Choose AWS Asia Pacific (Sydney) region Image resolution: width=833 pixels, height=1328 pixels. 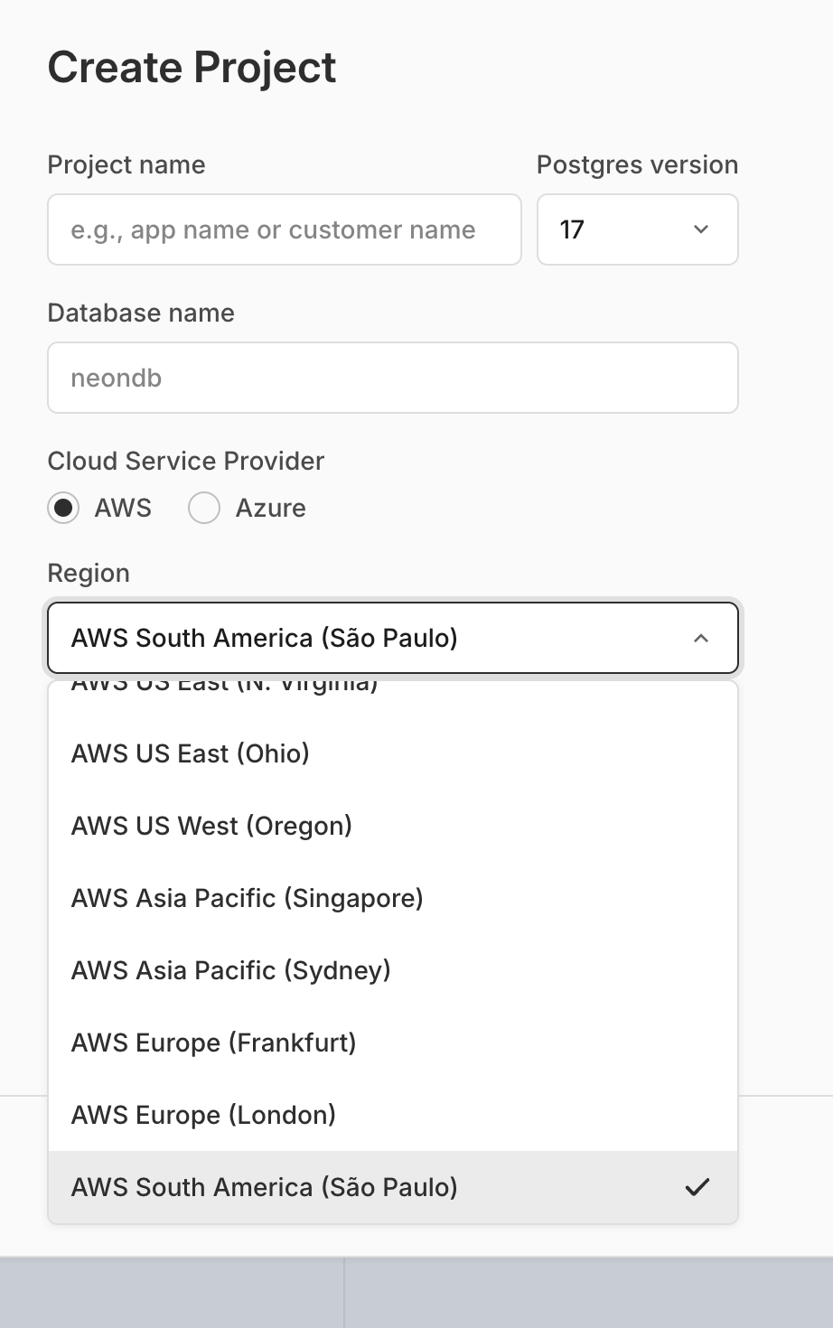tap(393, 970)
